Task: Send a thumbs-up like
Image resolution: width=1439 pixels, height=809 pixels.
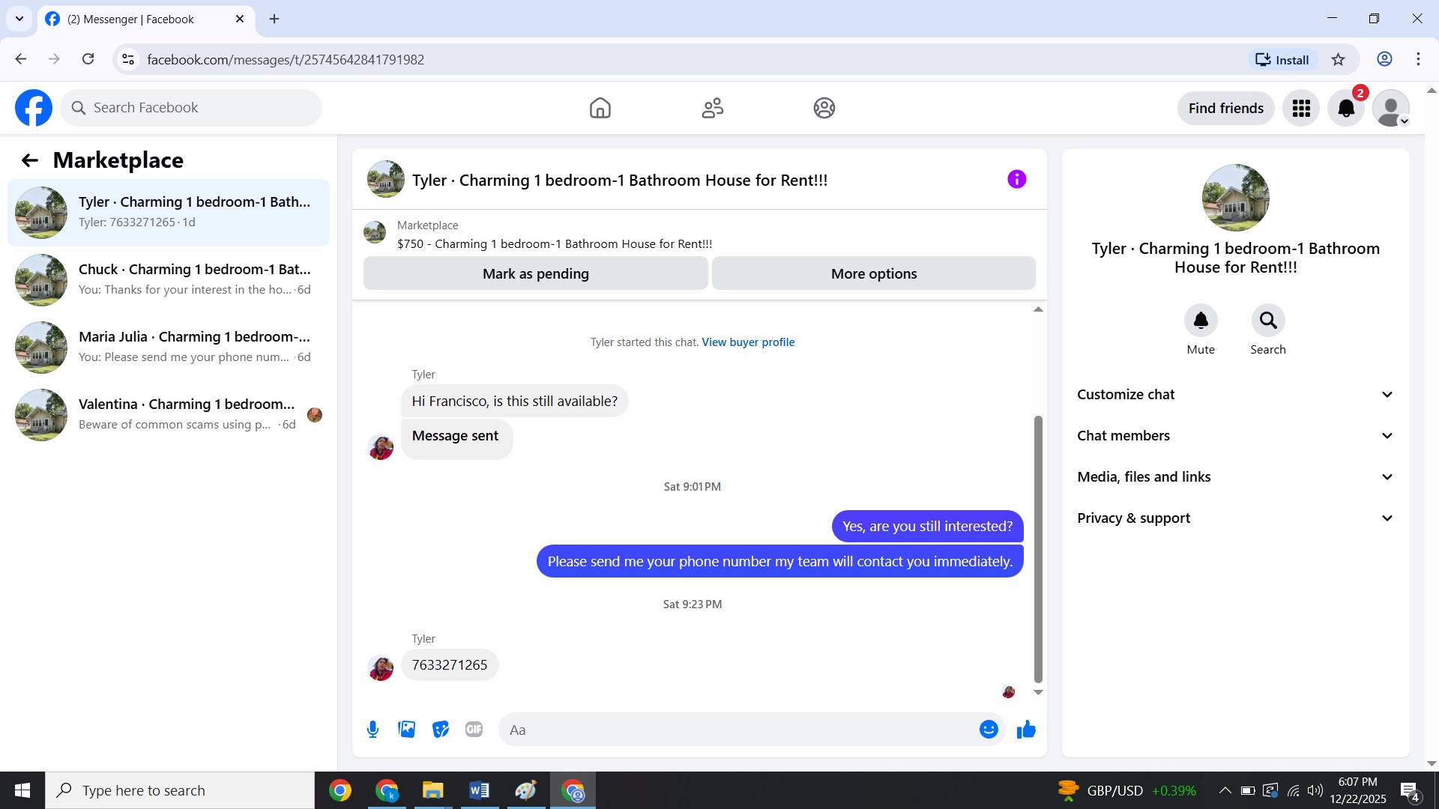Action: click(1026, 730)
